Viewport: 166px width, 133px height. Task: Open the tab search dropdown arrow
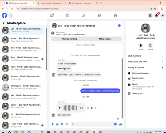click(2, 3)
